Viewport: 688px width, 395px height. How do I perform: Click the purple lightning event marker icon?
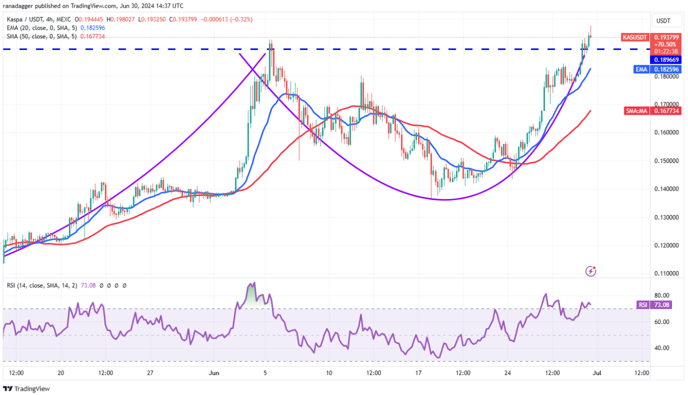pos(591,271)
